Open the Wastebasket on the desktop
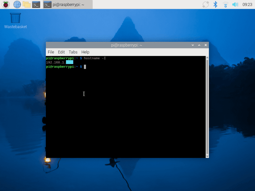This screenshot has height=191, width=255. click(x=15, y=18)
